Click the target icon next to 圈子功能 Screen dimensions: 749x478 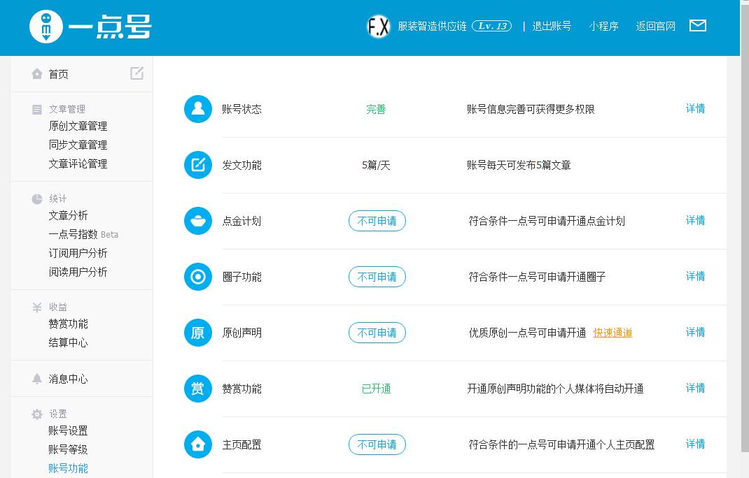click(x=197, y=277)
